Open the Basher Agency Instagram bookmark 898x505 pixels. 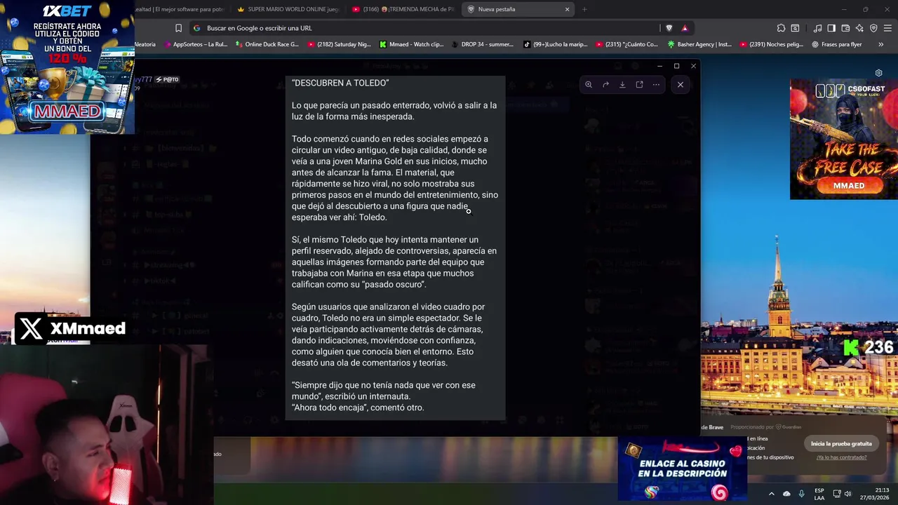click(x=699, y=44)
